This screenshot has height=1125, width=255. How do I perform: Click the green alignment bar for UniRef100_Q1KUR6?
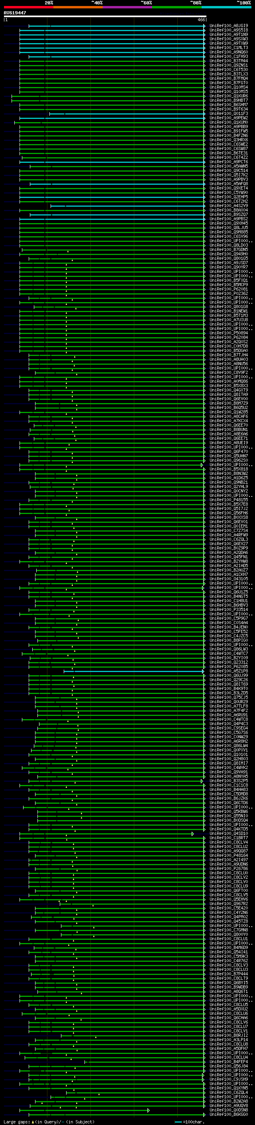click(108, 96)
